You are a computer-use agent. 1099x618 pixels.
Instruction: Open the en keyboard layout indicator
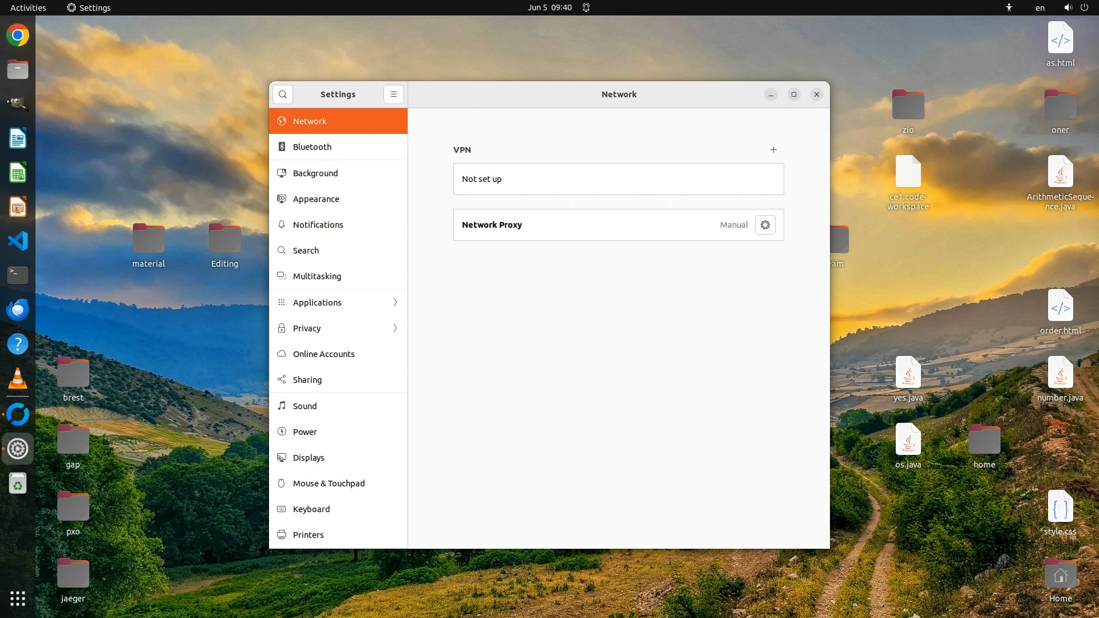click(x=1039, y=7)
